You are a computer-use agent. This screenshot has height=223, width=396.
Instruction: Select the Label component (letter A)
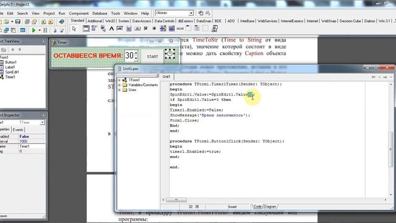point(111,28)
